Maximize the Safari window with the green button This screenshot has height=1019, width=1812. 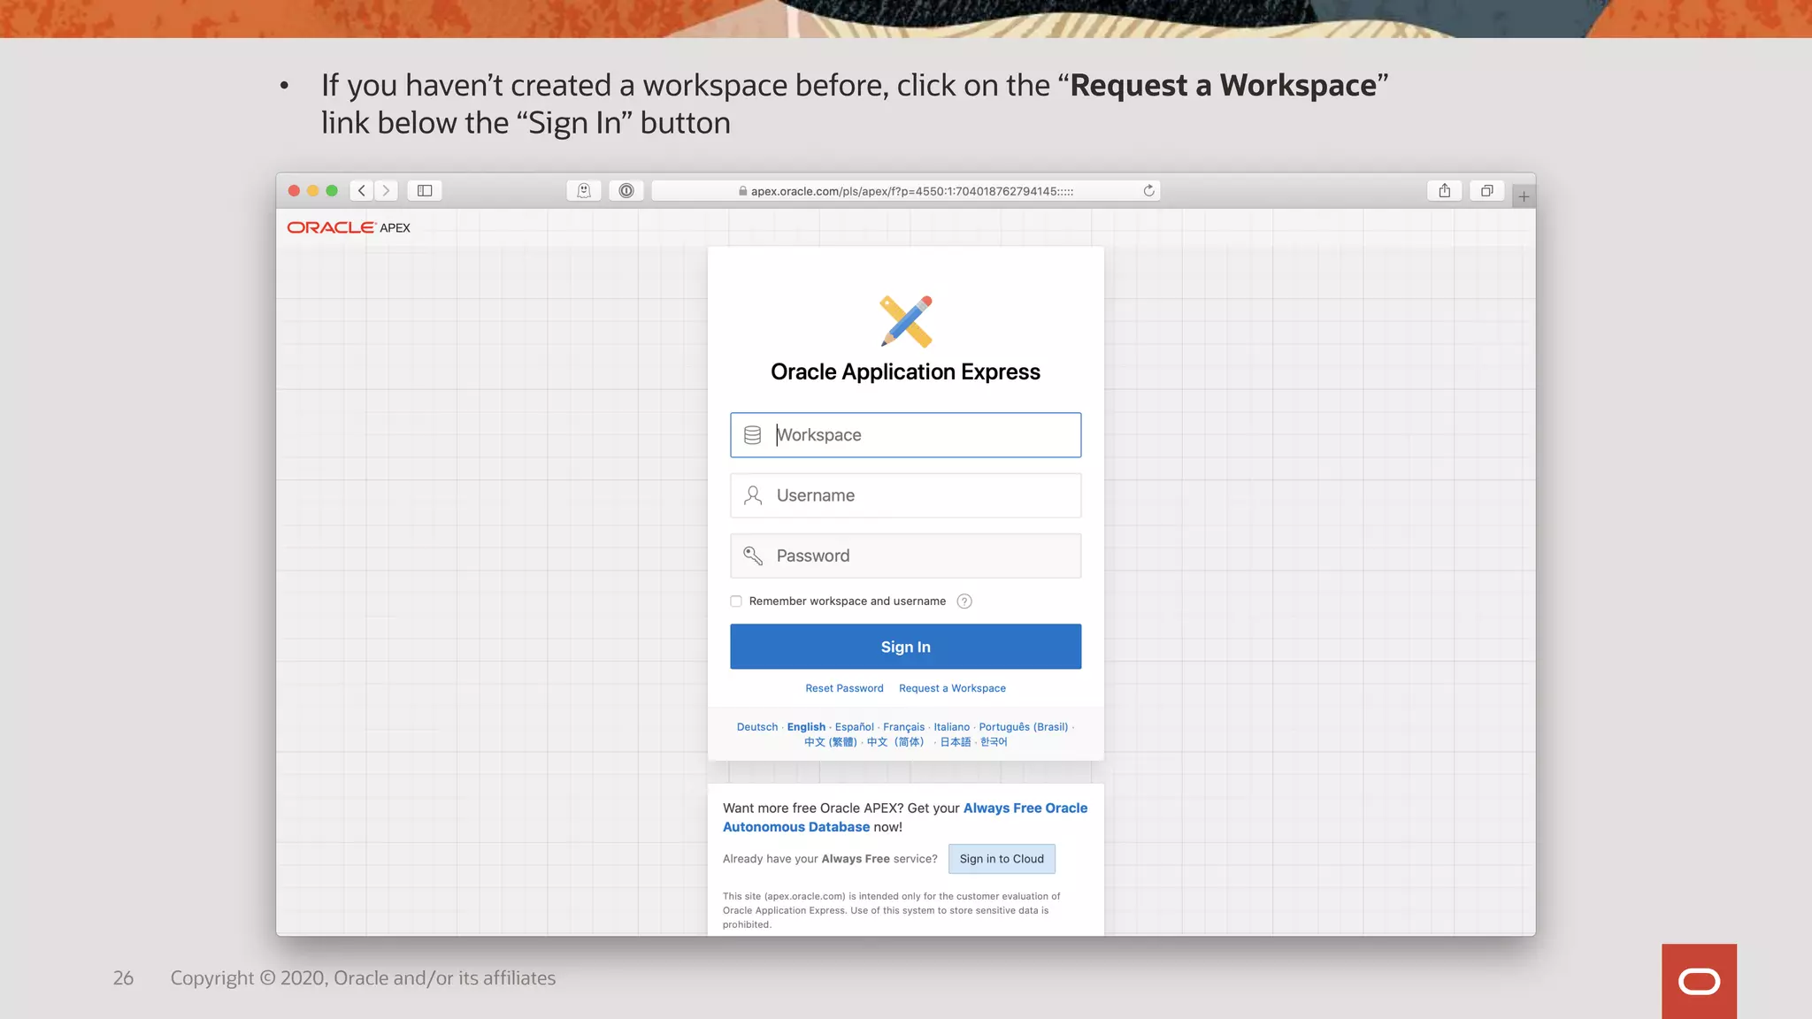[332, 190]
